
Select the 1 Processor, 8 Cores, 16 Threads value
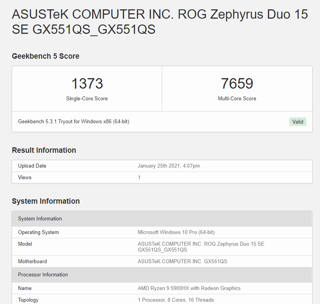[x=176, y=300]
